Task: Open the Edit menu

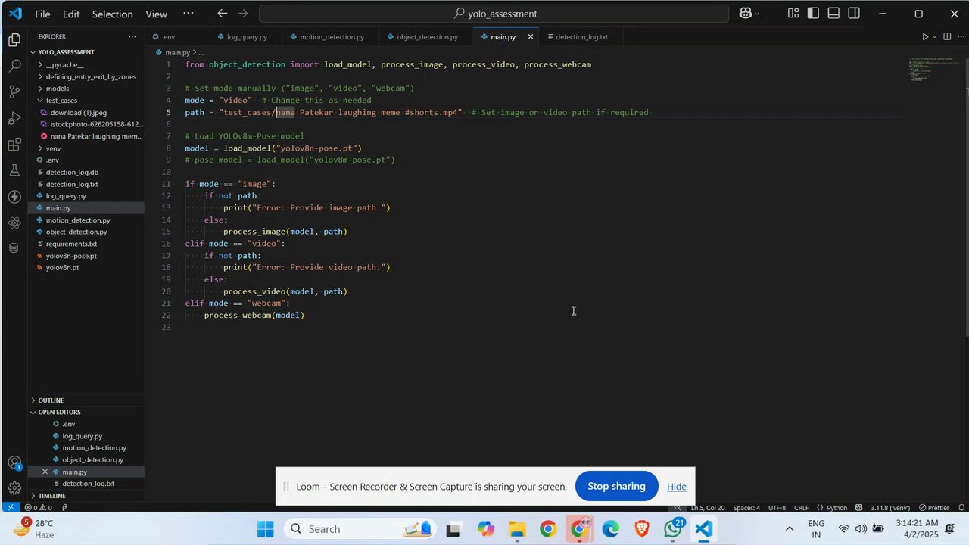Action: point(71,14)
